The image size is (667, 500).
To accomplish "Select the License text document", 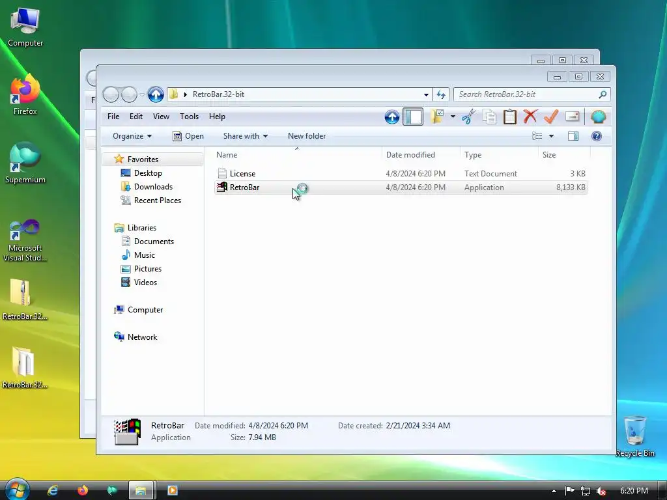I will [x=401, y=173].
